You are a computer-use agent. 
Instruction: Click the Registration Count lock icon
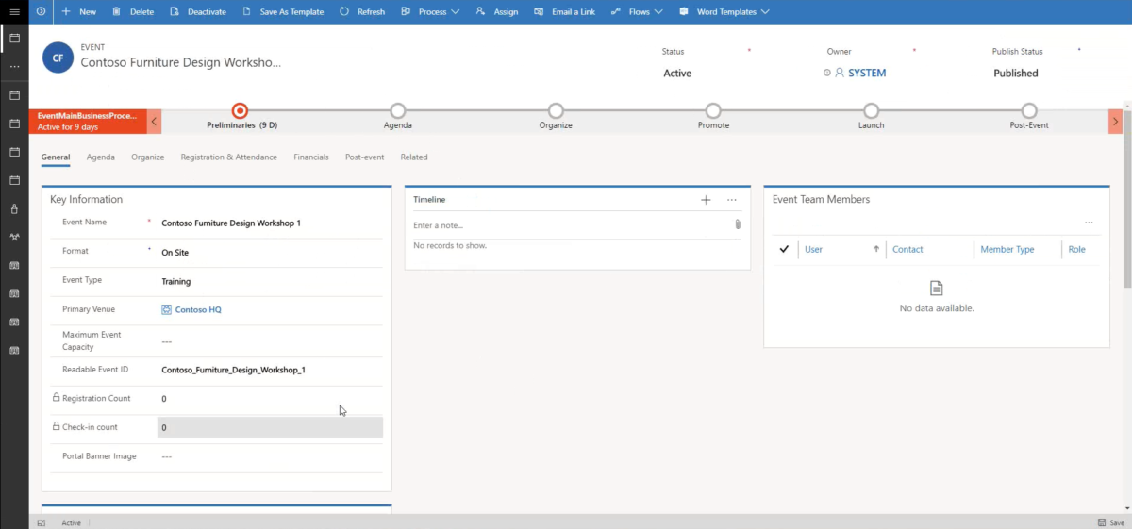(x=56, y=398)
